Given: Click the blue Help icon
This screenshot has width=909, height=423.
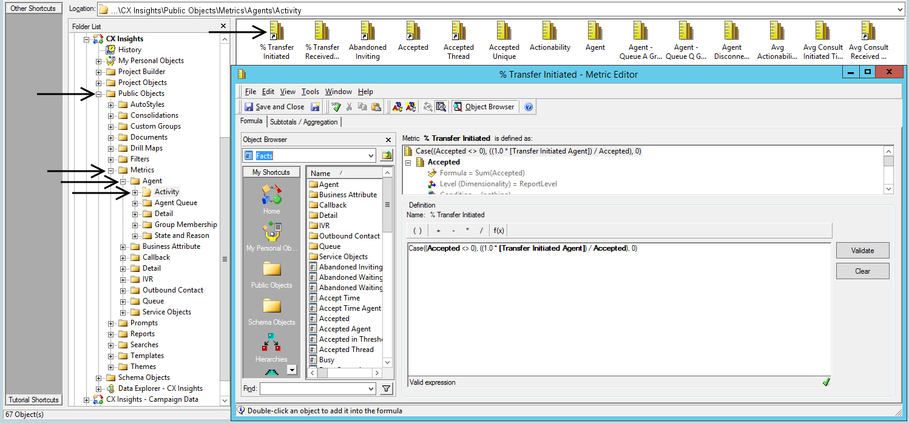Looking at the screenshot, I should (529, 107).
